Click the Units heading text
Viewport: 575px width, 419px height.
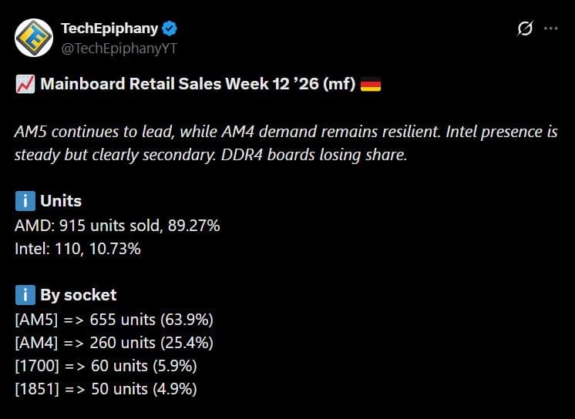(61, 202)
